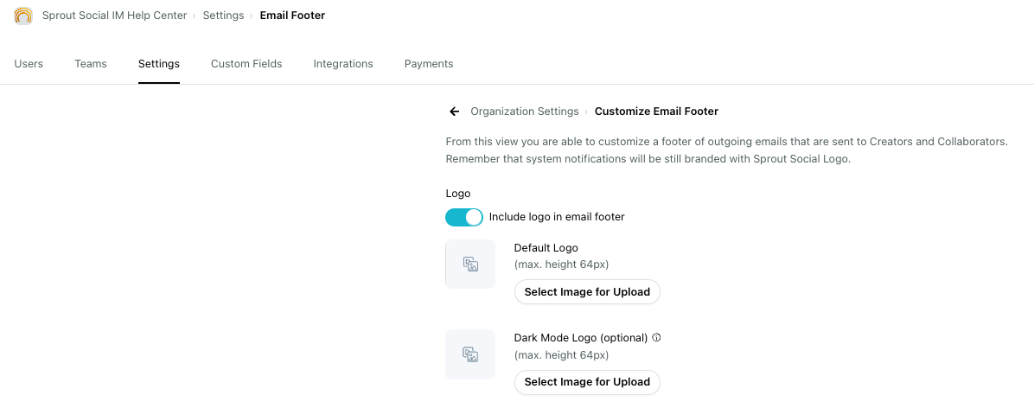Click the Sprout Social rainbow logo icon
Viewport: 1034px width, 408px height.
[23, 16]
